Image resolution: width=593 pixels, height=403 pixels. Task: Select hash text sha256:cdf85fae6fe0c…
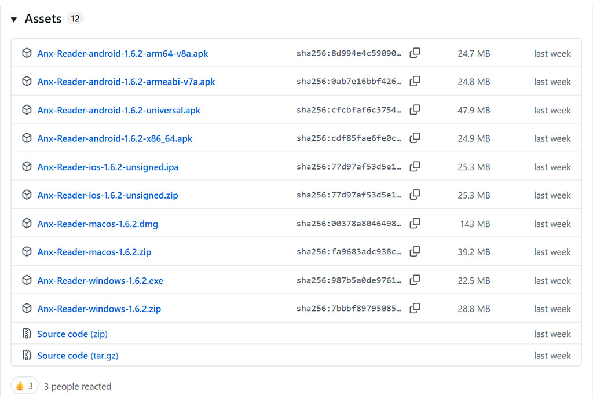[x=349, y=138]
